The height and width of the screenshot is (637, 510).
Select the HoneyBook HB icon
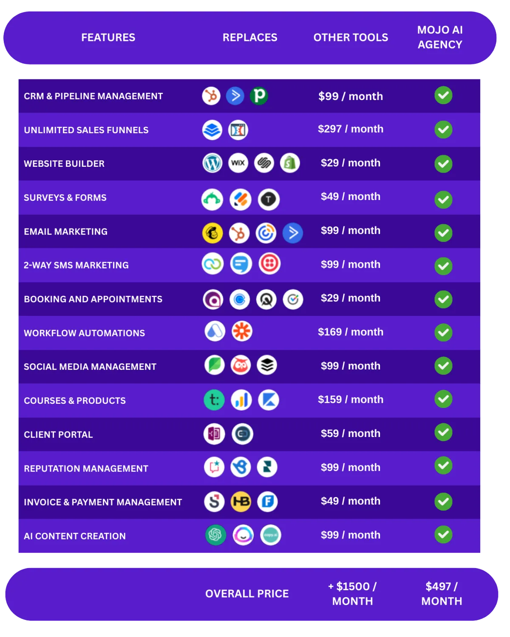point(241,501)
